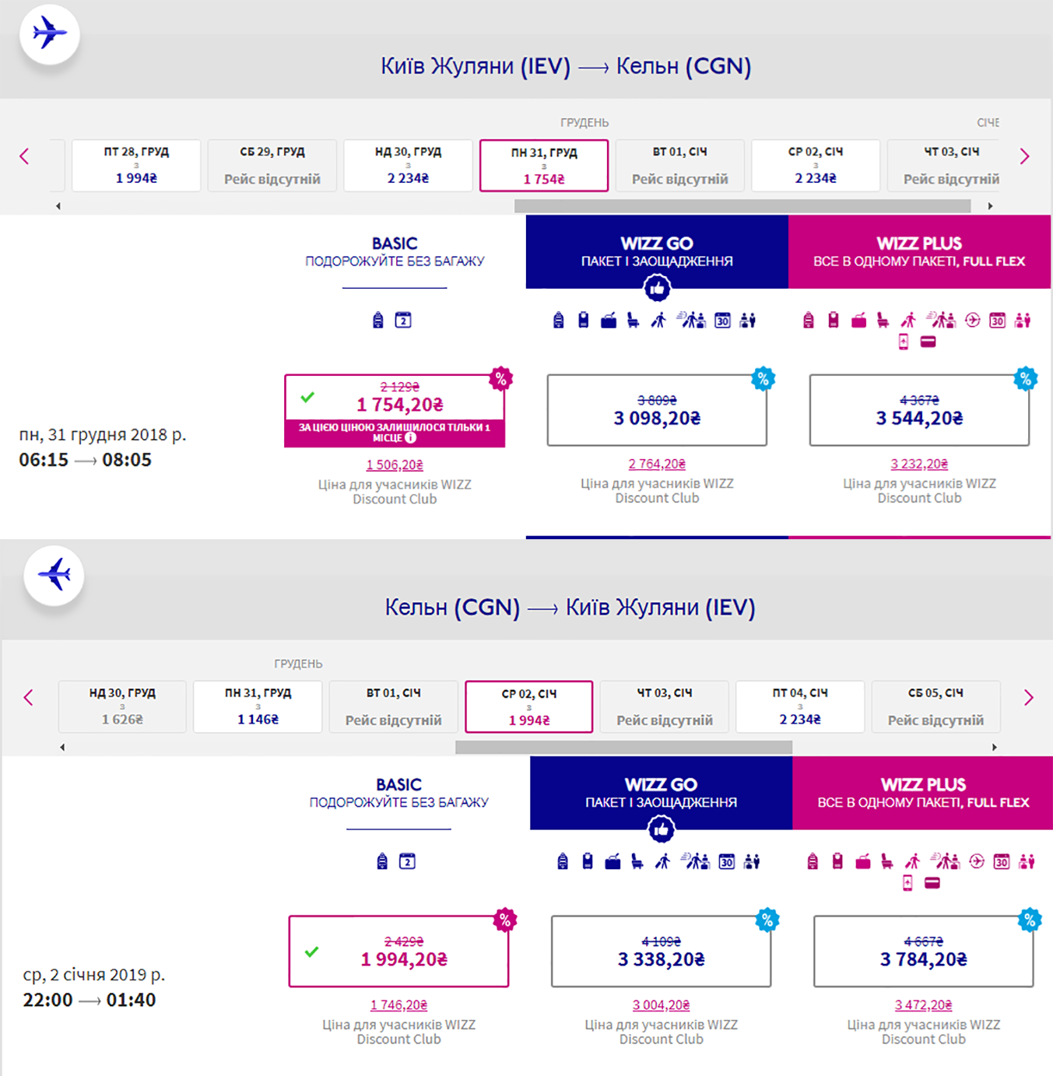
Task: Select outbound date НД 30, ГРУД
Action: (408, 165)
